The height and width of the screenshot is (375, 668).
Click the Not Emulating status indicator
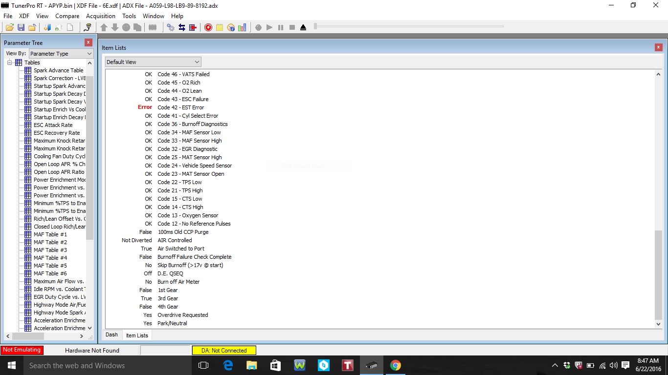tap(22, 350)
